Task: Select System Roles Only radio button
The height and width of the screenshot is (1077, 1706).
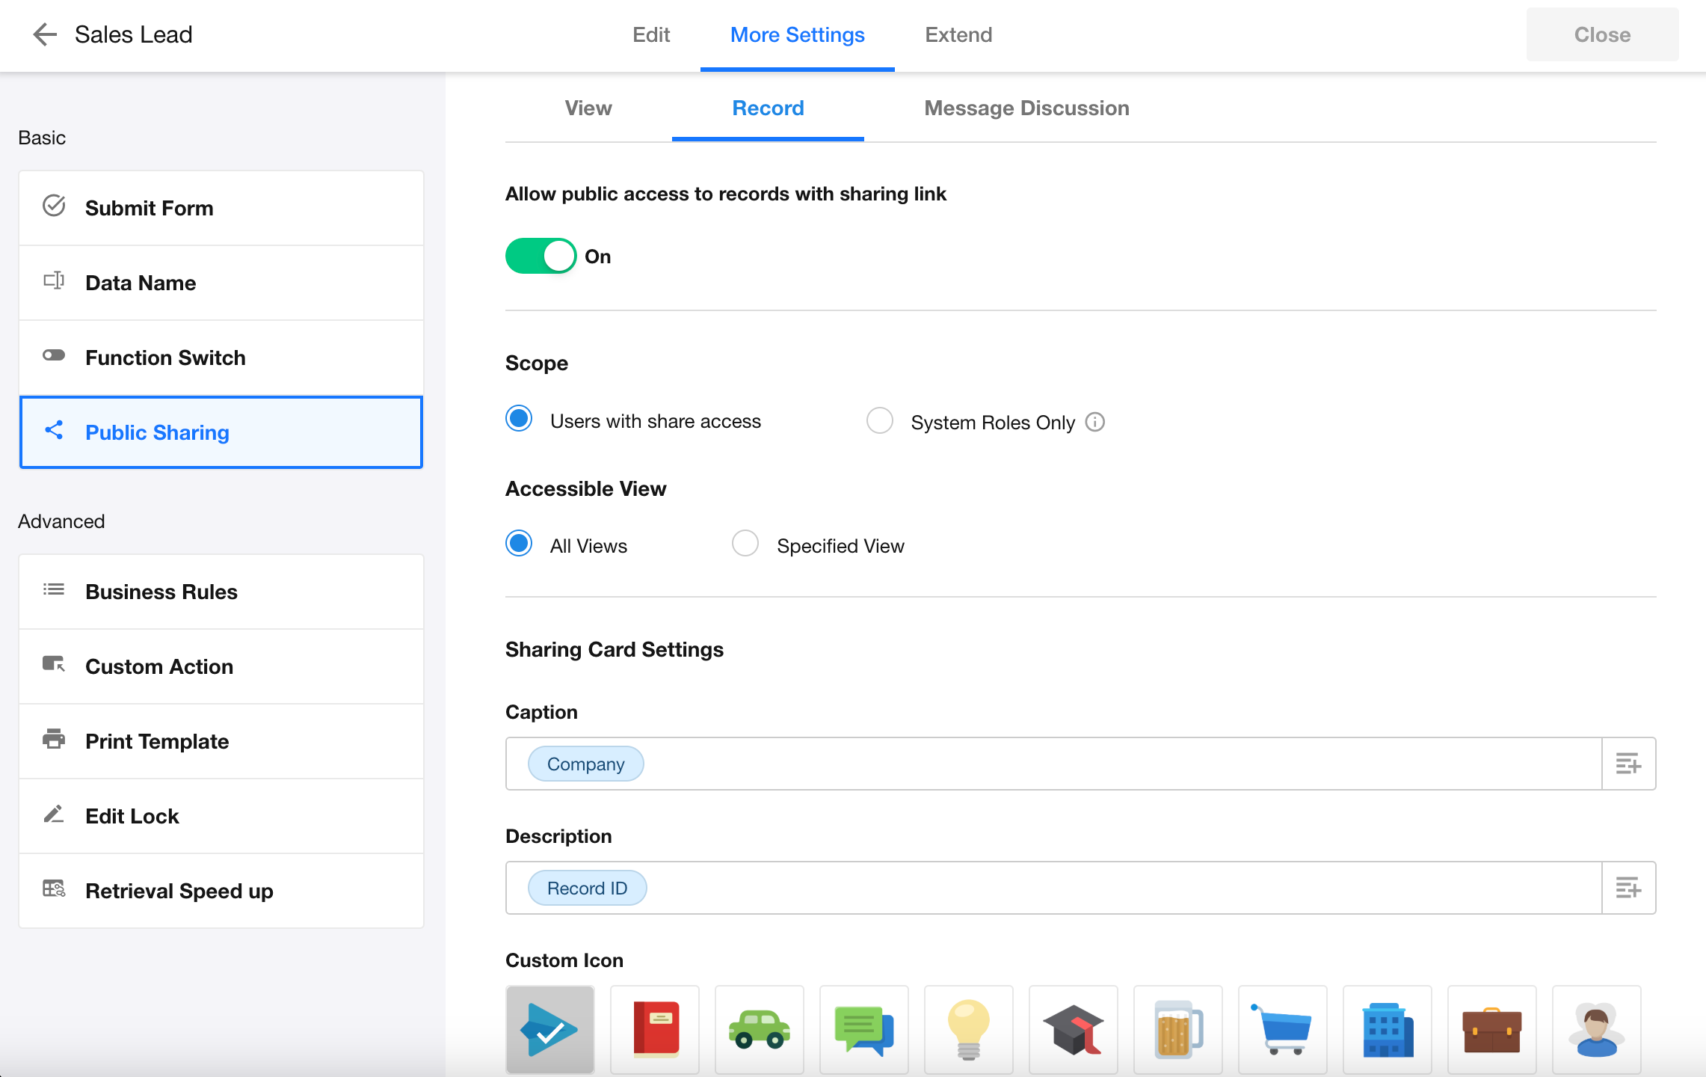Action: pos(880,421)
